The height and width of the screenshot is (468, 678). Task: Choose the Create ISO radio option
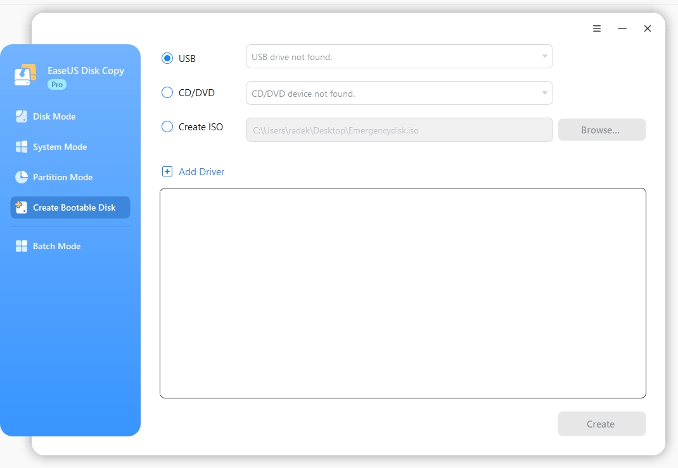point(167,126)
